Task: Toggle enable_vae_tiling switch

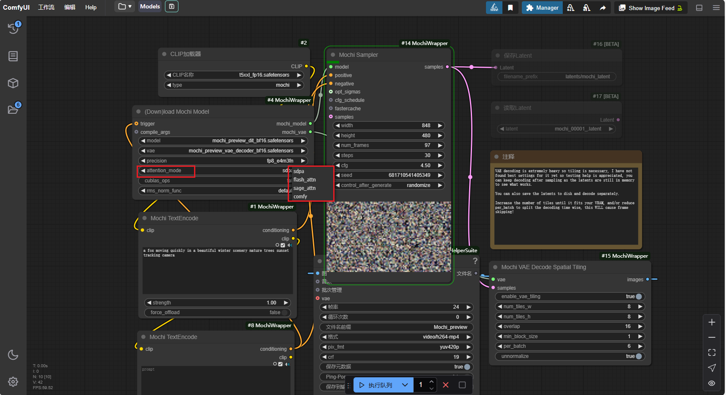Action: (x=638, y=296)
